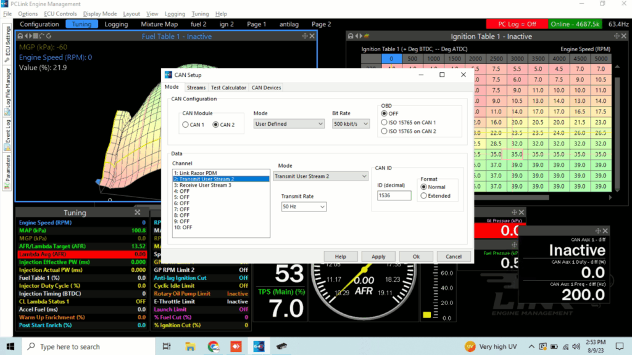Click the 3D surface icon in Ignition Table header

pos(367,36)
